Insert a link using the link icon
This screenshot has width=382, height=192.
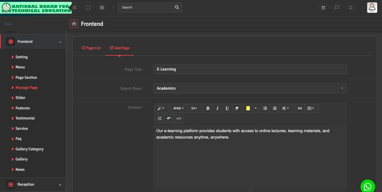[300, 108]
